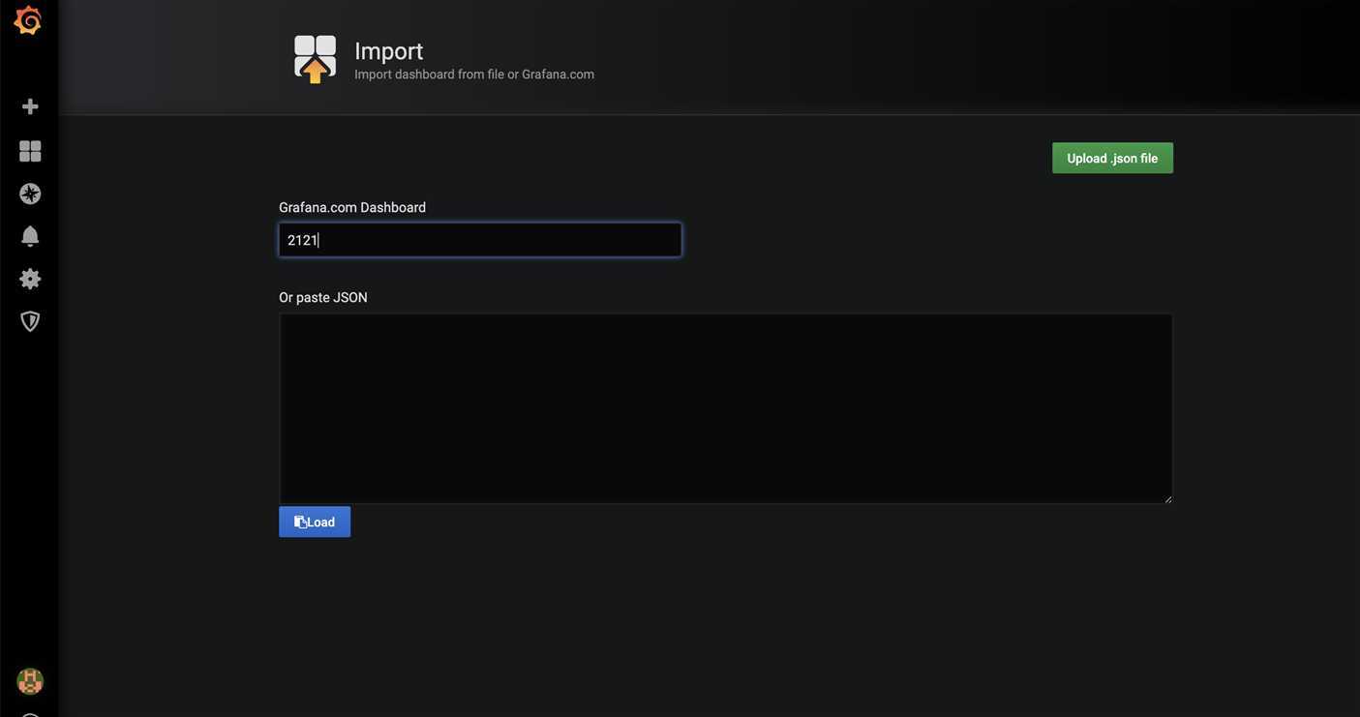
Task: Open the Explore compass icon
Action: coord(30,194)
